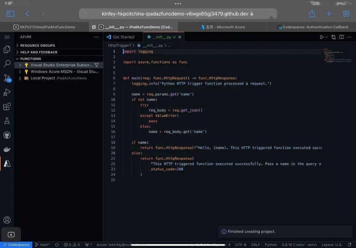Switch to the Get Started tab
Screen dimensions: 356x248
[x=123, y=37]
